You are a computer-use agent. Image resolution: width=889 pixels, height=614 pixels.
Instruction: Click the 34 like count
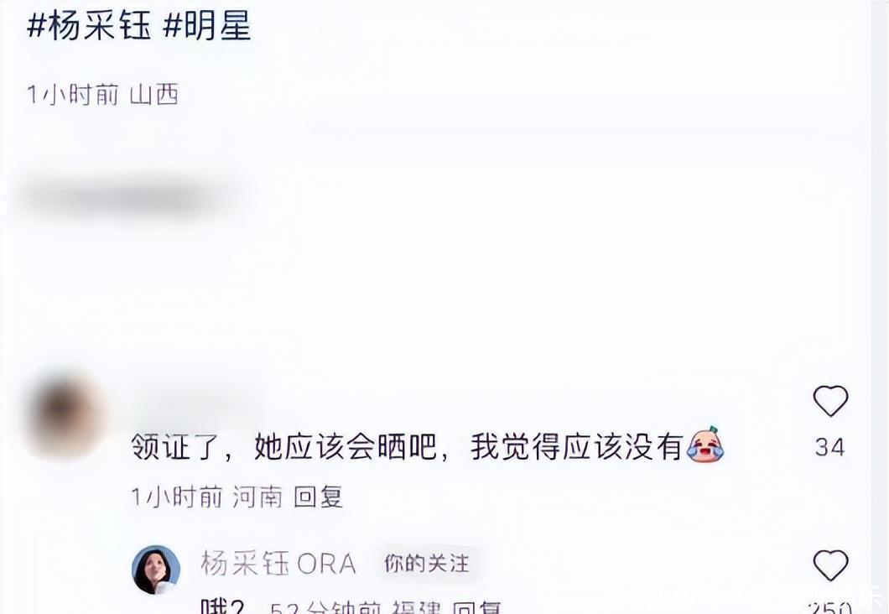(830, 447)
